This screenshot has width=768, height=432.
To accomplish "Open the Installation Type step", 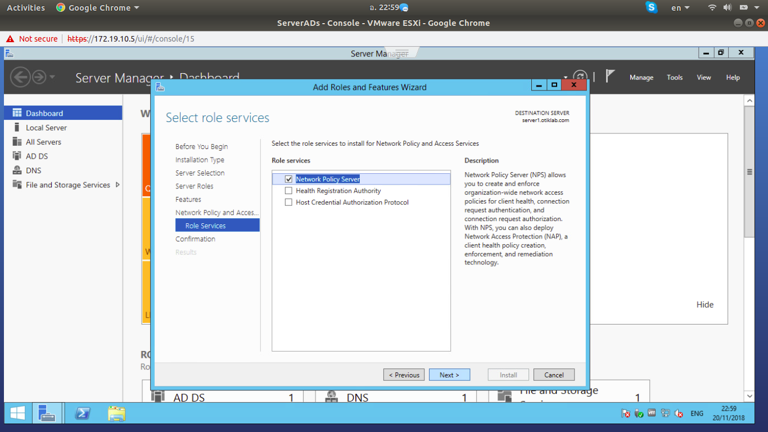I will (x=200, y=160).
